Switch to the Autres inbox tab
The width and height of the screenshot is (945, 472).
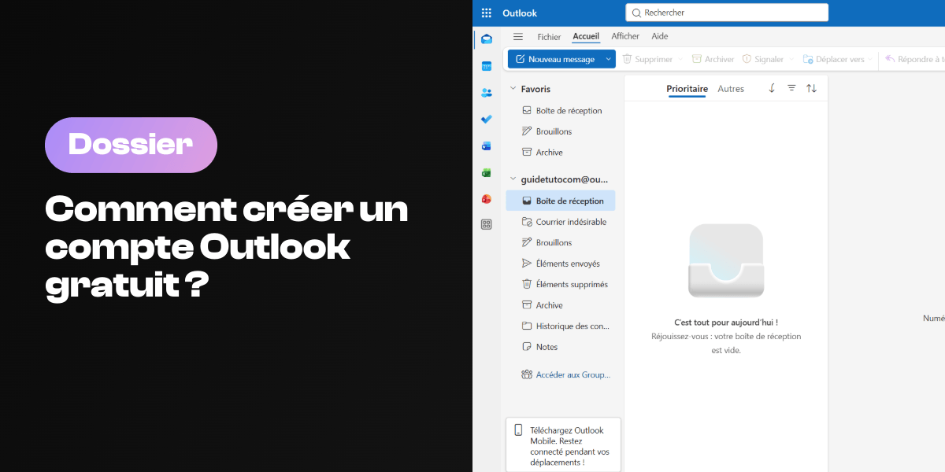pos(731,89)
